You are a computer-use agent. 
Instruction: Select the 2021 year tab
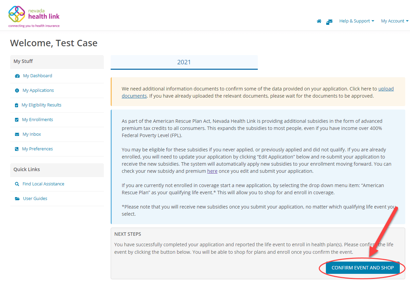[x=184, y=62]
